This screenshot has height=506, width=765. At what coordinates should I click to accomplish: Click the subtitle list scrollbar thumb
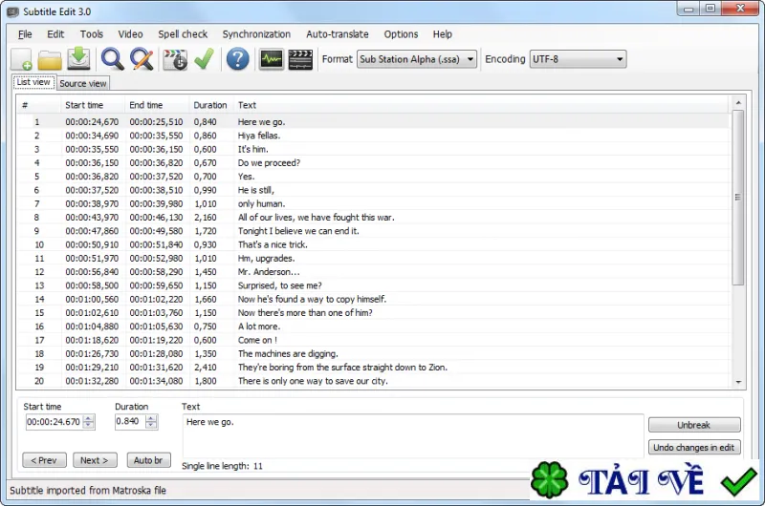tap(738, 198)
